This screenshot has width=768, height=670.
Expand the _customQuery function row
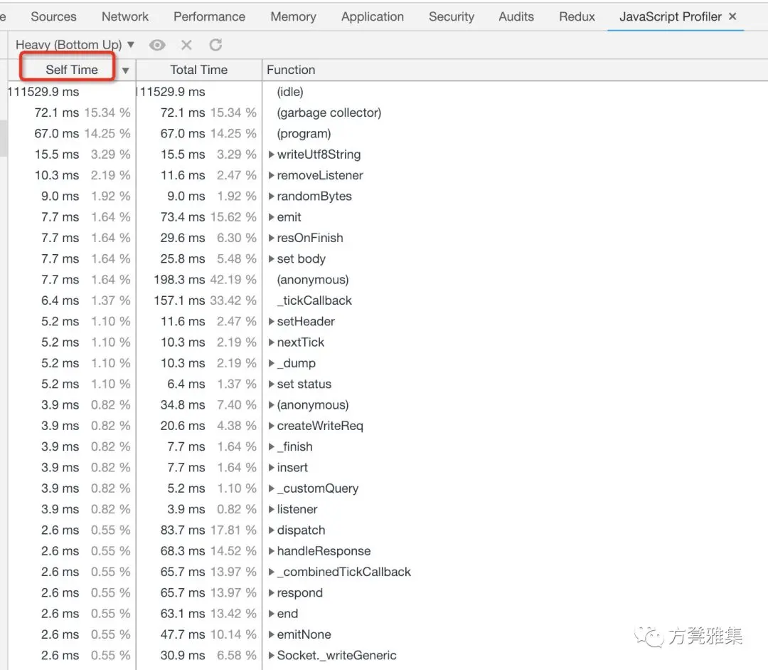pyautogui.click(x=272, y=488)
